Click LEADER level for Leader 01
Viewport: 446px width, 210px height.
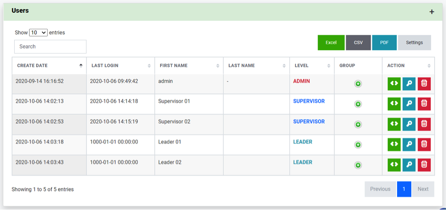click(x=303, y=142)
